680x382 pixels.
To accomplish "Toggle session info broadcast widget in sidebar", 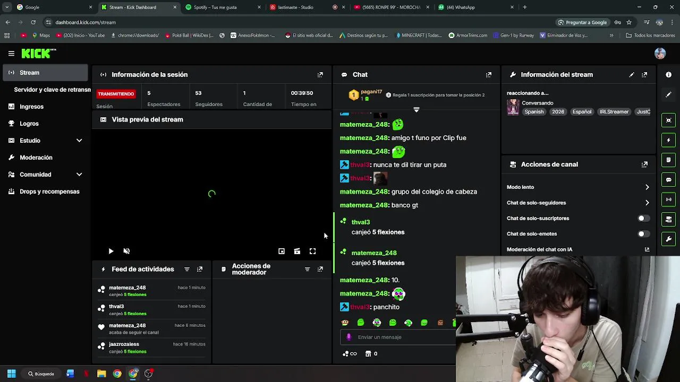I will (669, 199).
